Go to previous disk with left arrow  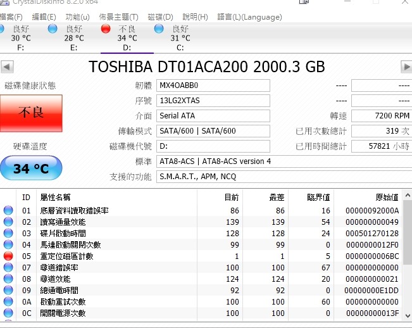[x=7, y=66]
